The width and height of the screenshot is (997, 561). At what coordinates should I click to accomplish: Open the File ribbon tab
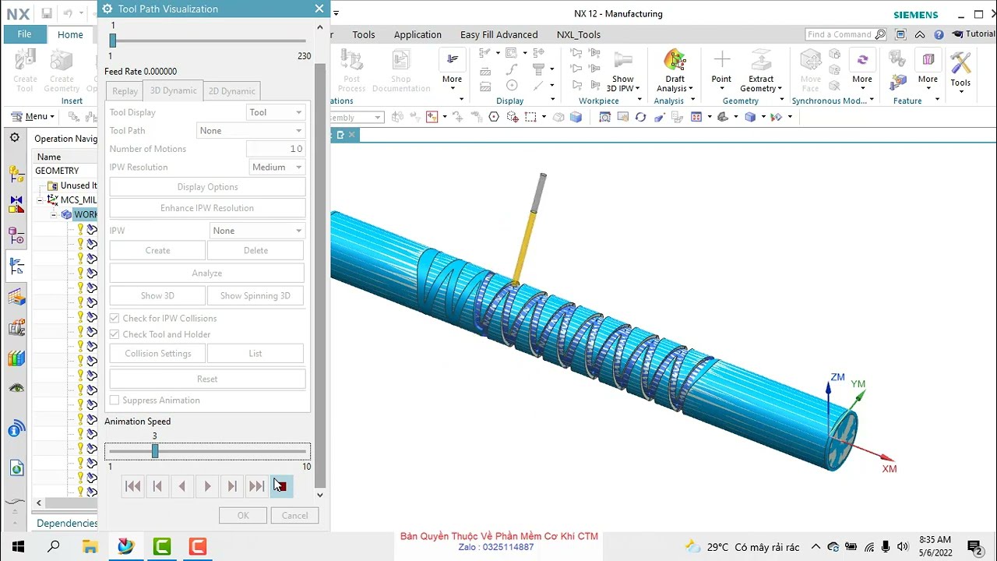[24, 34]
